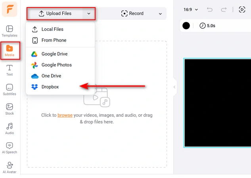This screenshot has height=178, width=251.
Task: Open the 16:9 aspect ratio dropdown
Action: click(190, 9)
